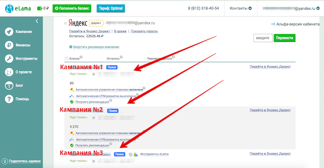This screenshot has height=168, width=324.
Task: Select Финансы menu label
Action: [23, 45]
